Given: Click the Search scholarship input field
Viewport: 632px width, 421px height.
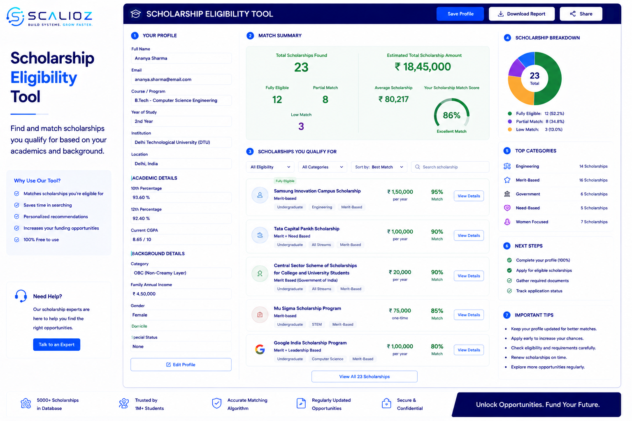Looking at the screenshot, I should tap(450, 167).
